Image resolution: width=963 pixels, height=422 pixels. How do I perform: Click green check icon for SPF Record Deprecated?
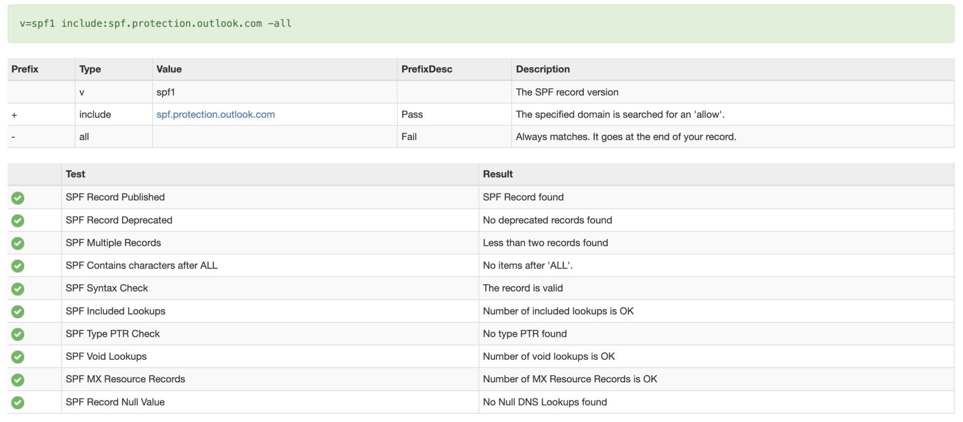tap(18, 221)
